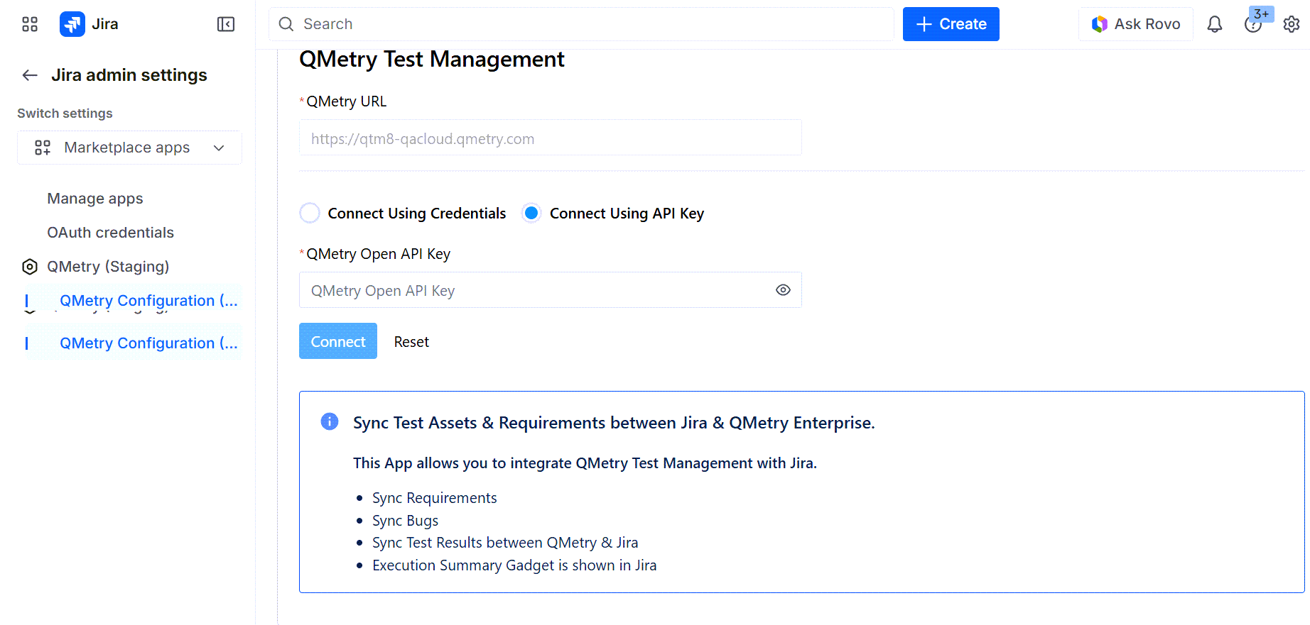
Task: Click the Reset button
Action: [x=411, y=342]
